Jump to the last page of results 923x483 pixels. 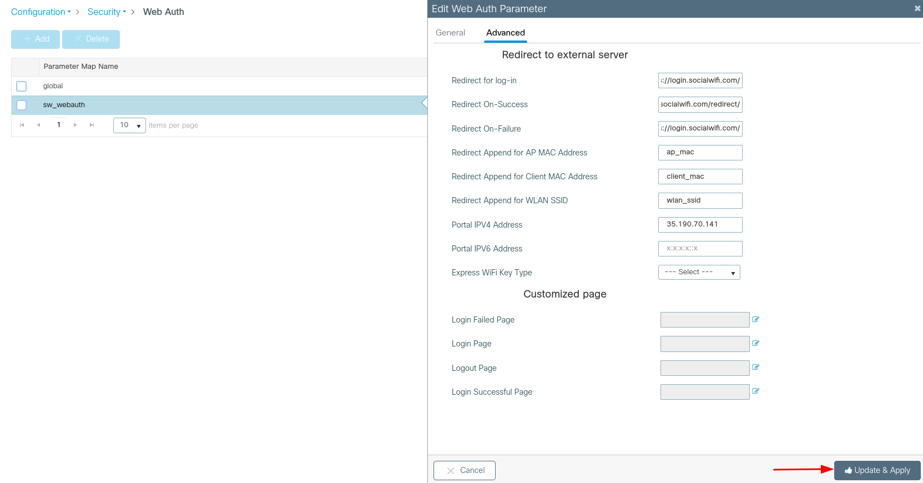92,125
